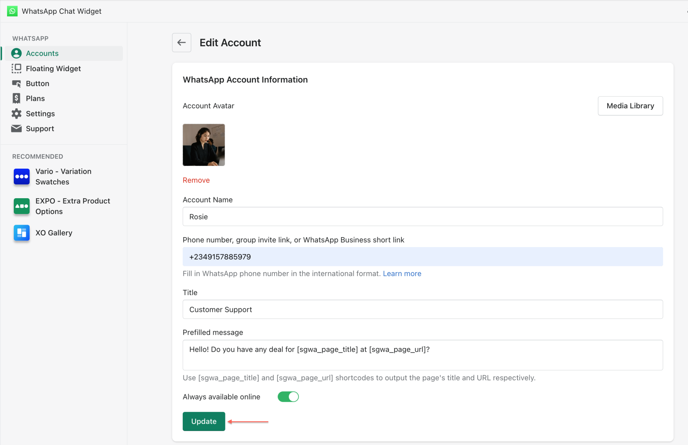This screenshot has width=688, height=445.
Task: Click the Edit Account heading
Action: (x=230, y=43)
